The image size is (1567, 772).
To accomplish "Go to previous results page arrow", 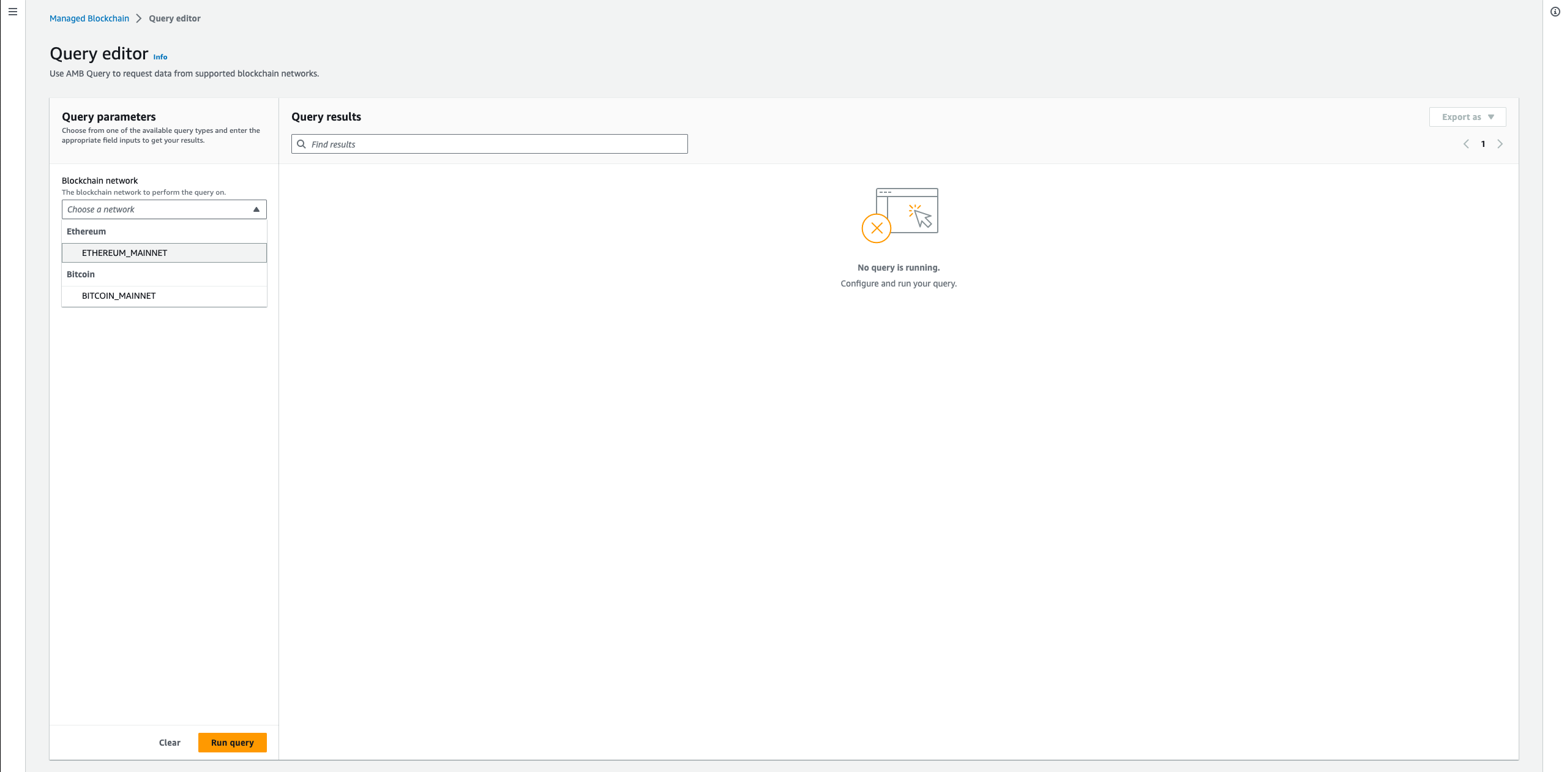I will coord(1466,144).
